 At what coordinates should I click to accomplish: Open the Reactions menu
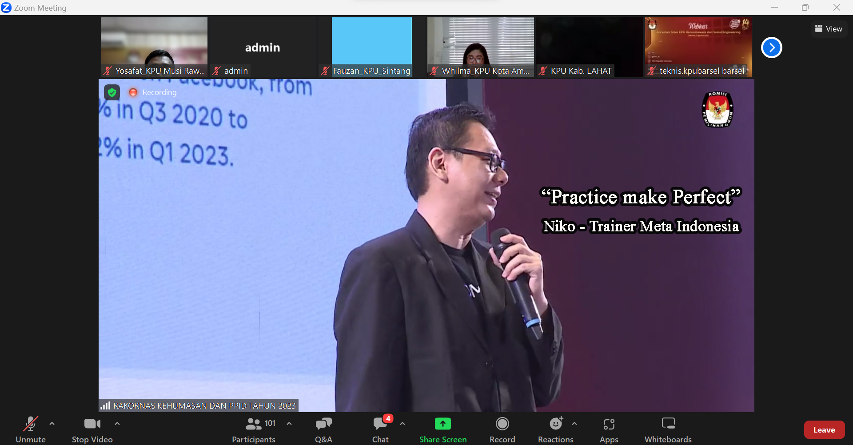coord(555,429)
